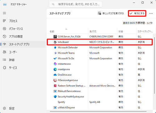
Task: Click the Microsoft Defender shield icon
Action: (x=55, y=47)
